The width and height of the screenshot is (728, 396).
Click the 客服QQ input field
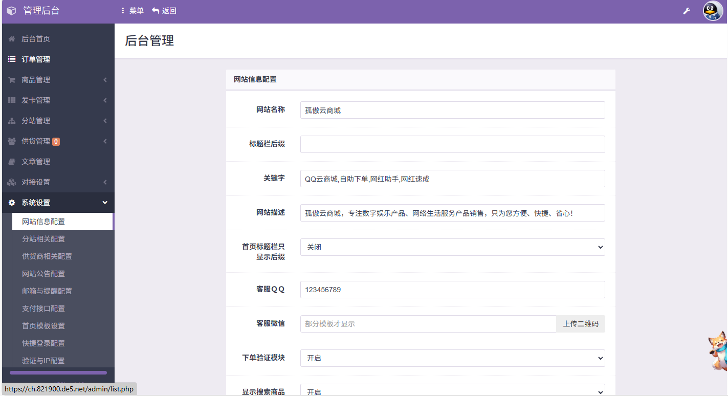pos(452,290)
